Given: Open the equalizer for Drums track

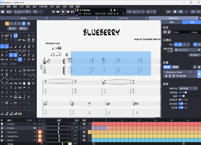Looking at the screenshot, I should (84, 140).
